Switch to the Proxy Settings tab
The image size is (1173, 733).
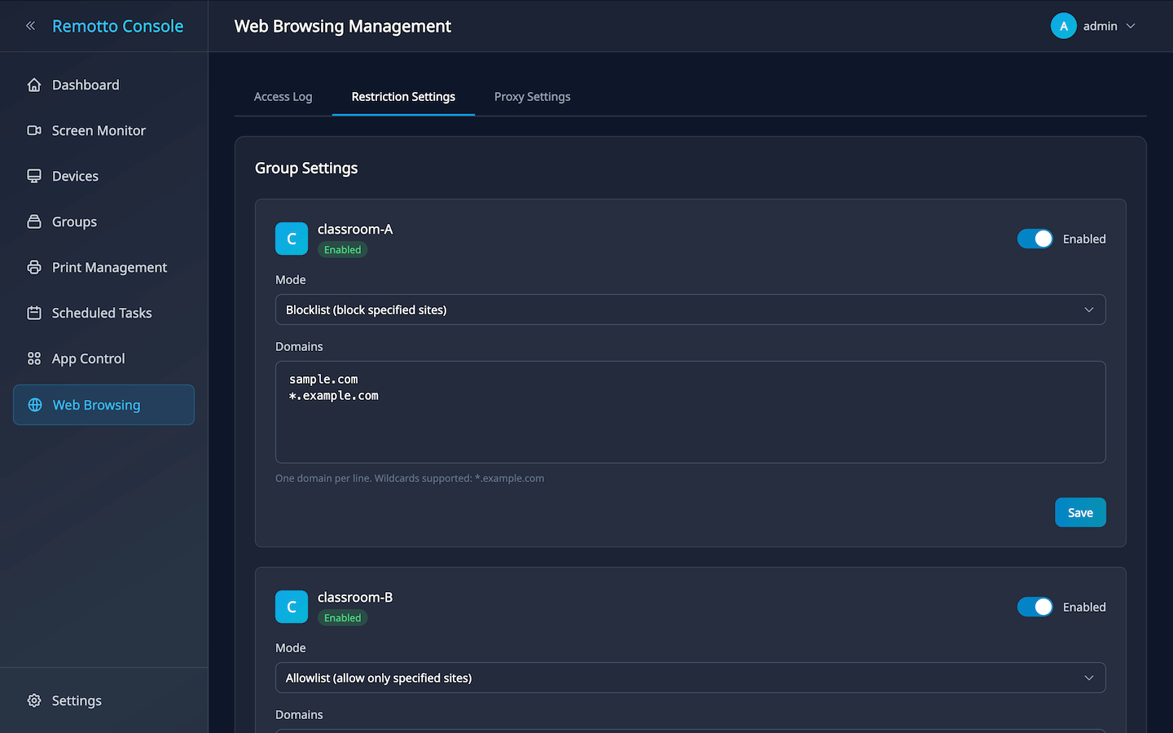click(532, 97)
